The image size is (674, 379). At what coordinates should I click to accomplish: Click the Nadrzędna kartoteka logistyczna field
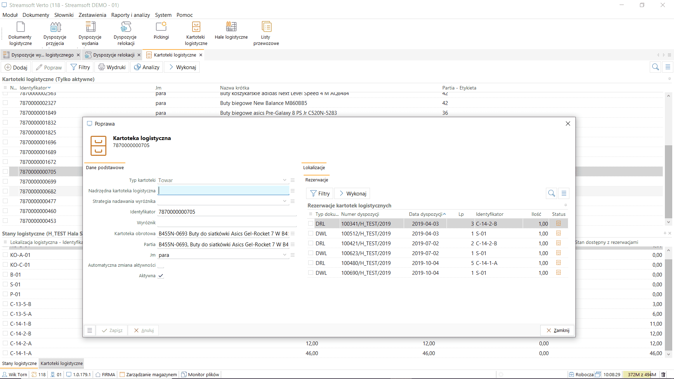coord(223,191)
